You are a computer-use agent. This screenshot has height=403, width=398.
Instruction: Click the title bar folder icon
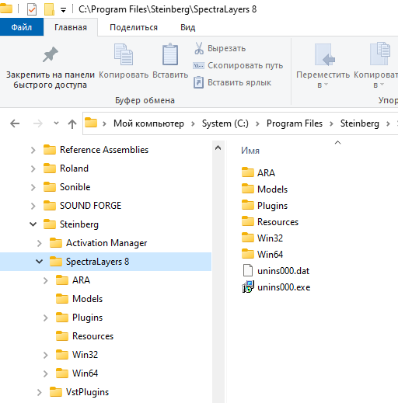click(x=6, y=9)
